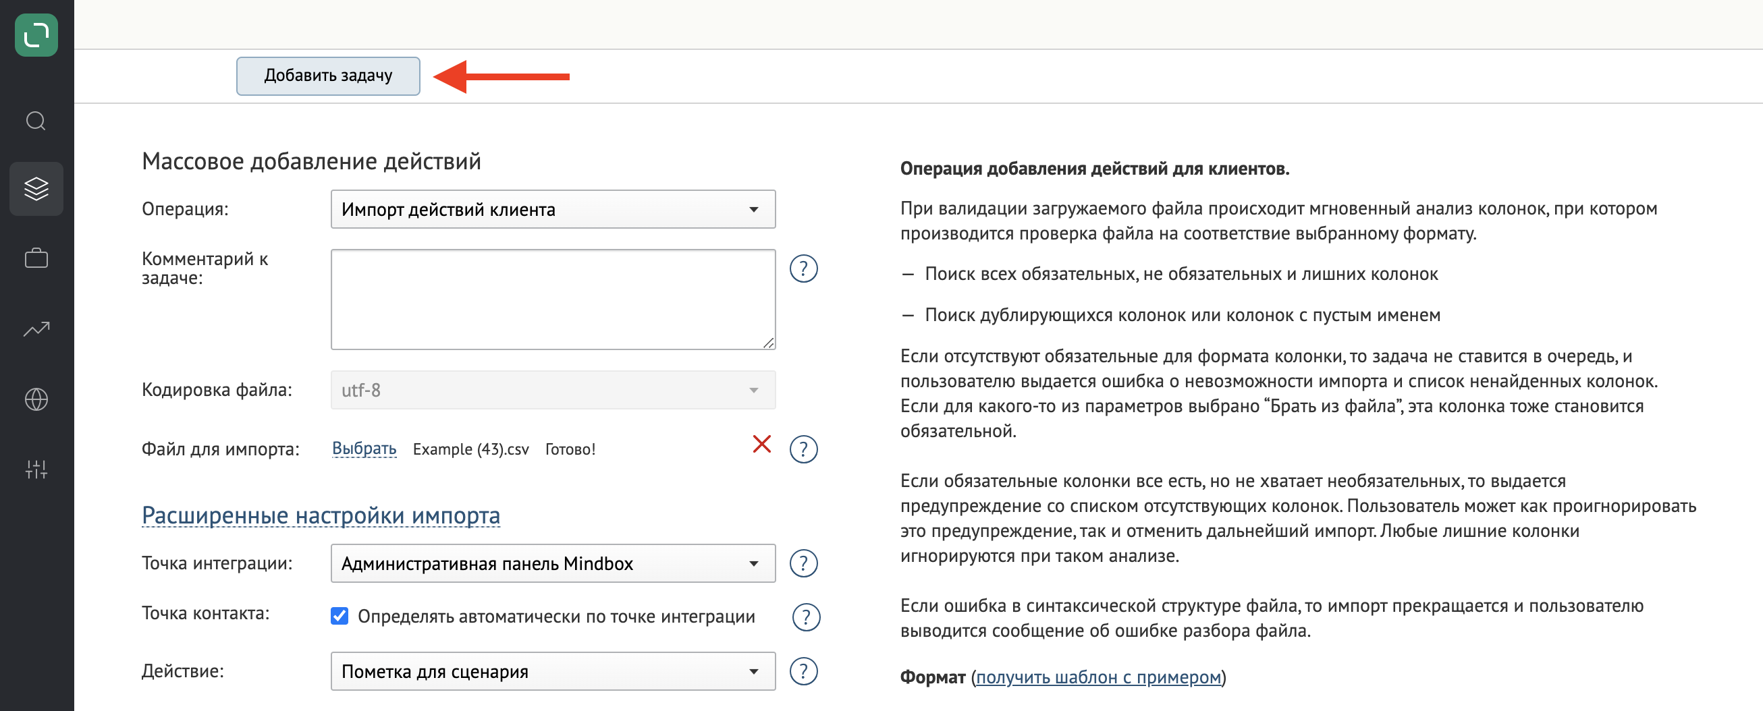Open the integration point dropdown
1763x711 pixels.
(x=553, y=564)
